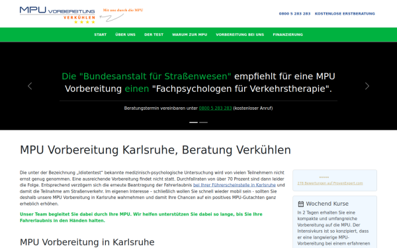
Task: Click 'Beratungstermin vereinbaren unter' text
Action: tap(161, 108)
